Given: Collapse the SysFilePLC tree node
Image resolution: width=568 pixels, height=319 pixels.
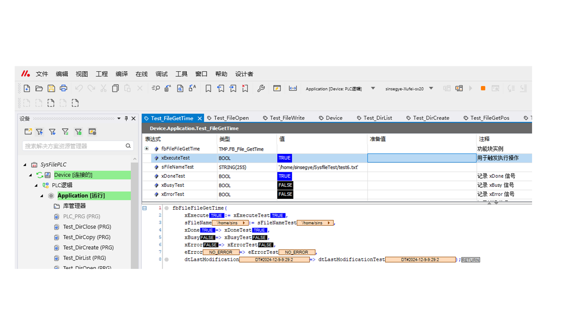Looking at the screenshot, I should click(25, 165).
